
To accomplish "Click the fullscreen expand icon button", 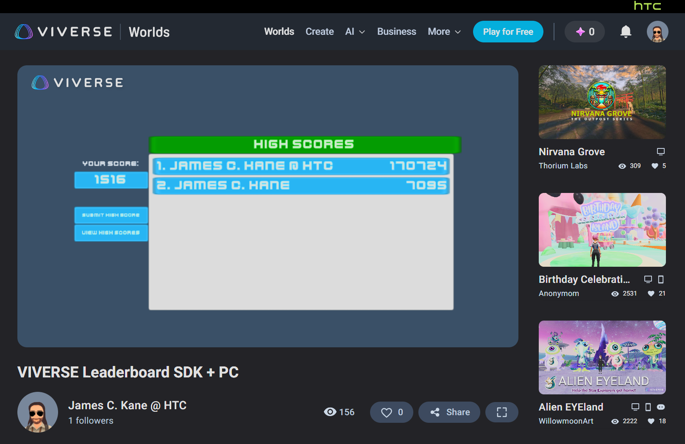I will [501, 412].
